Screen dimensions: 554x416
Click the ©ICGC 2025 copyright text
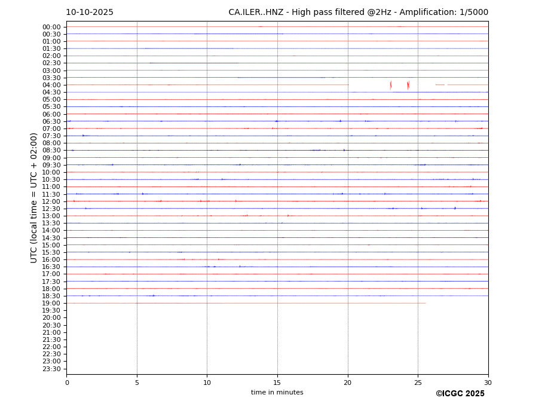point(460,394)
